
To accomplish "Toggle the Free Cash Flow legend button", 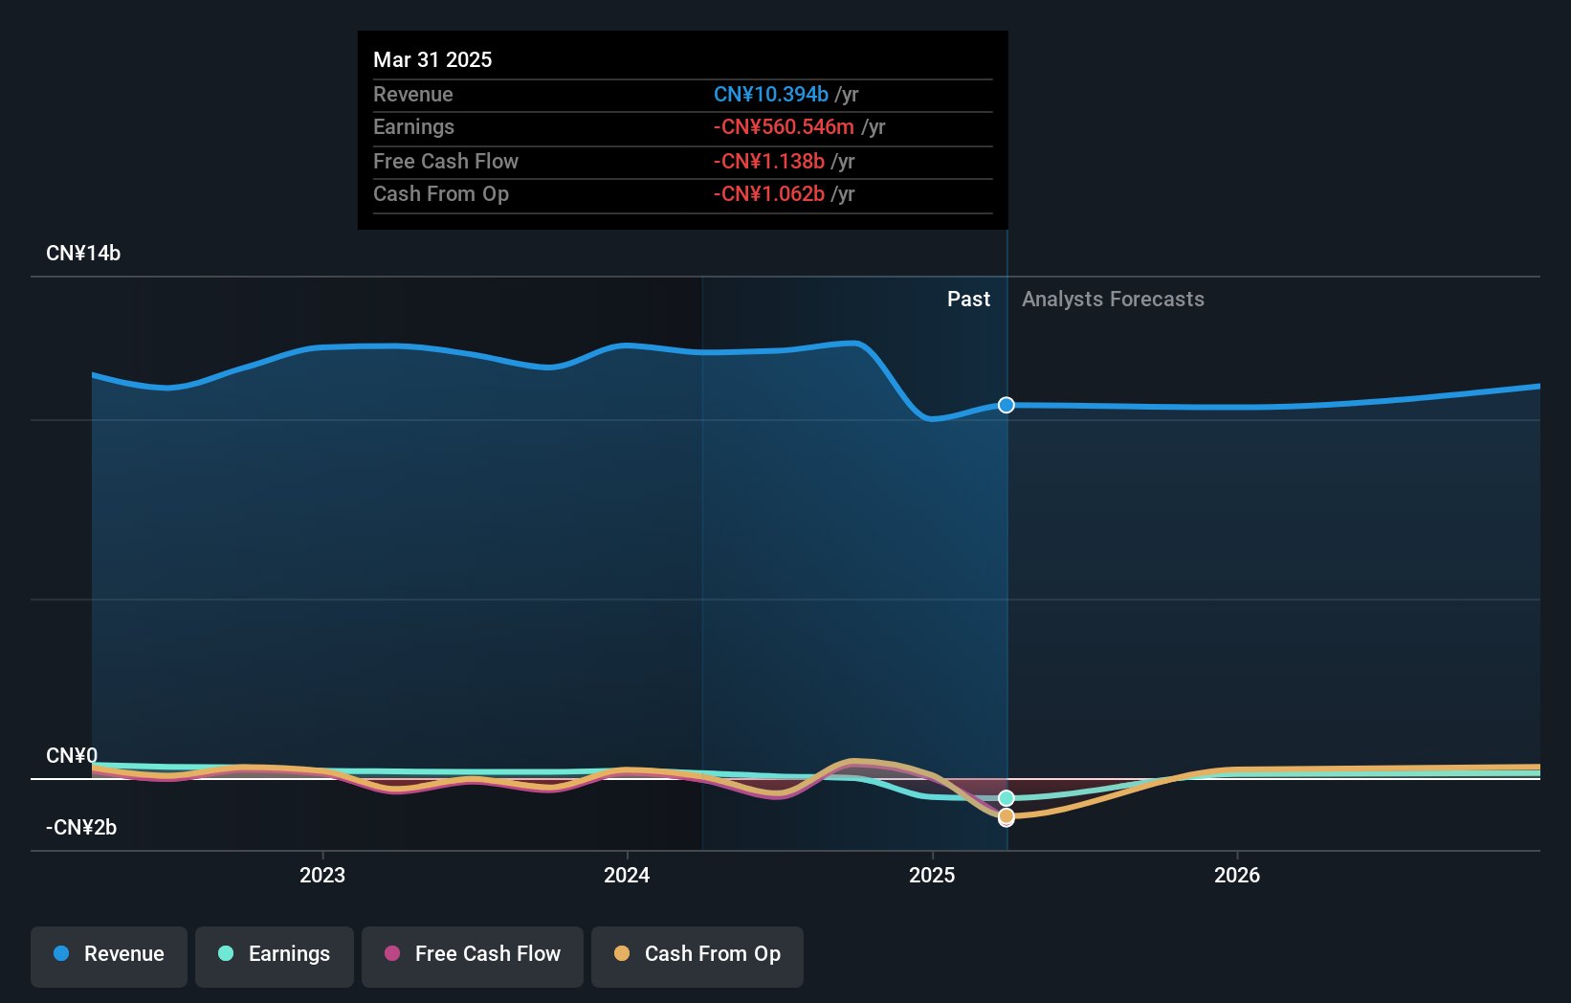I will (473, 956).
